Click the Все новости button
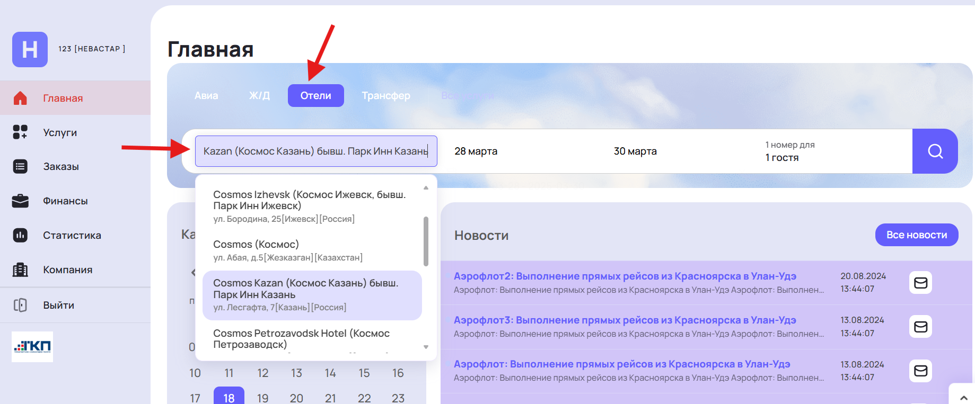 tap(917, 235)
